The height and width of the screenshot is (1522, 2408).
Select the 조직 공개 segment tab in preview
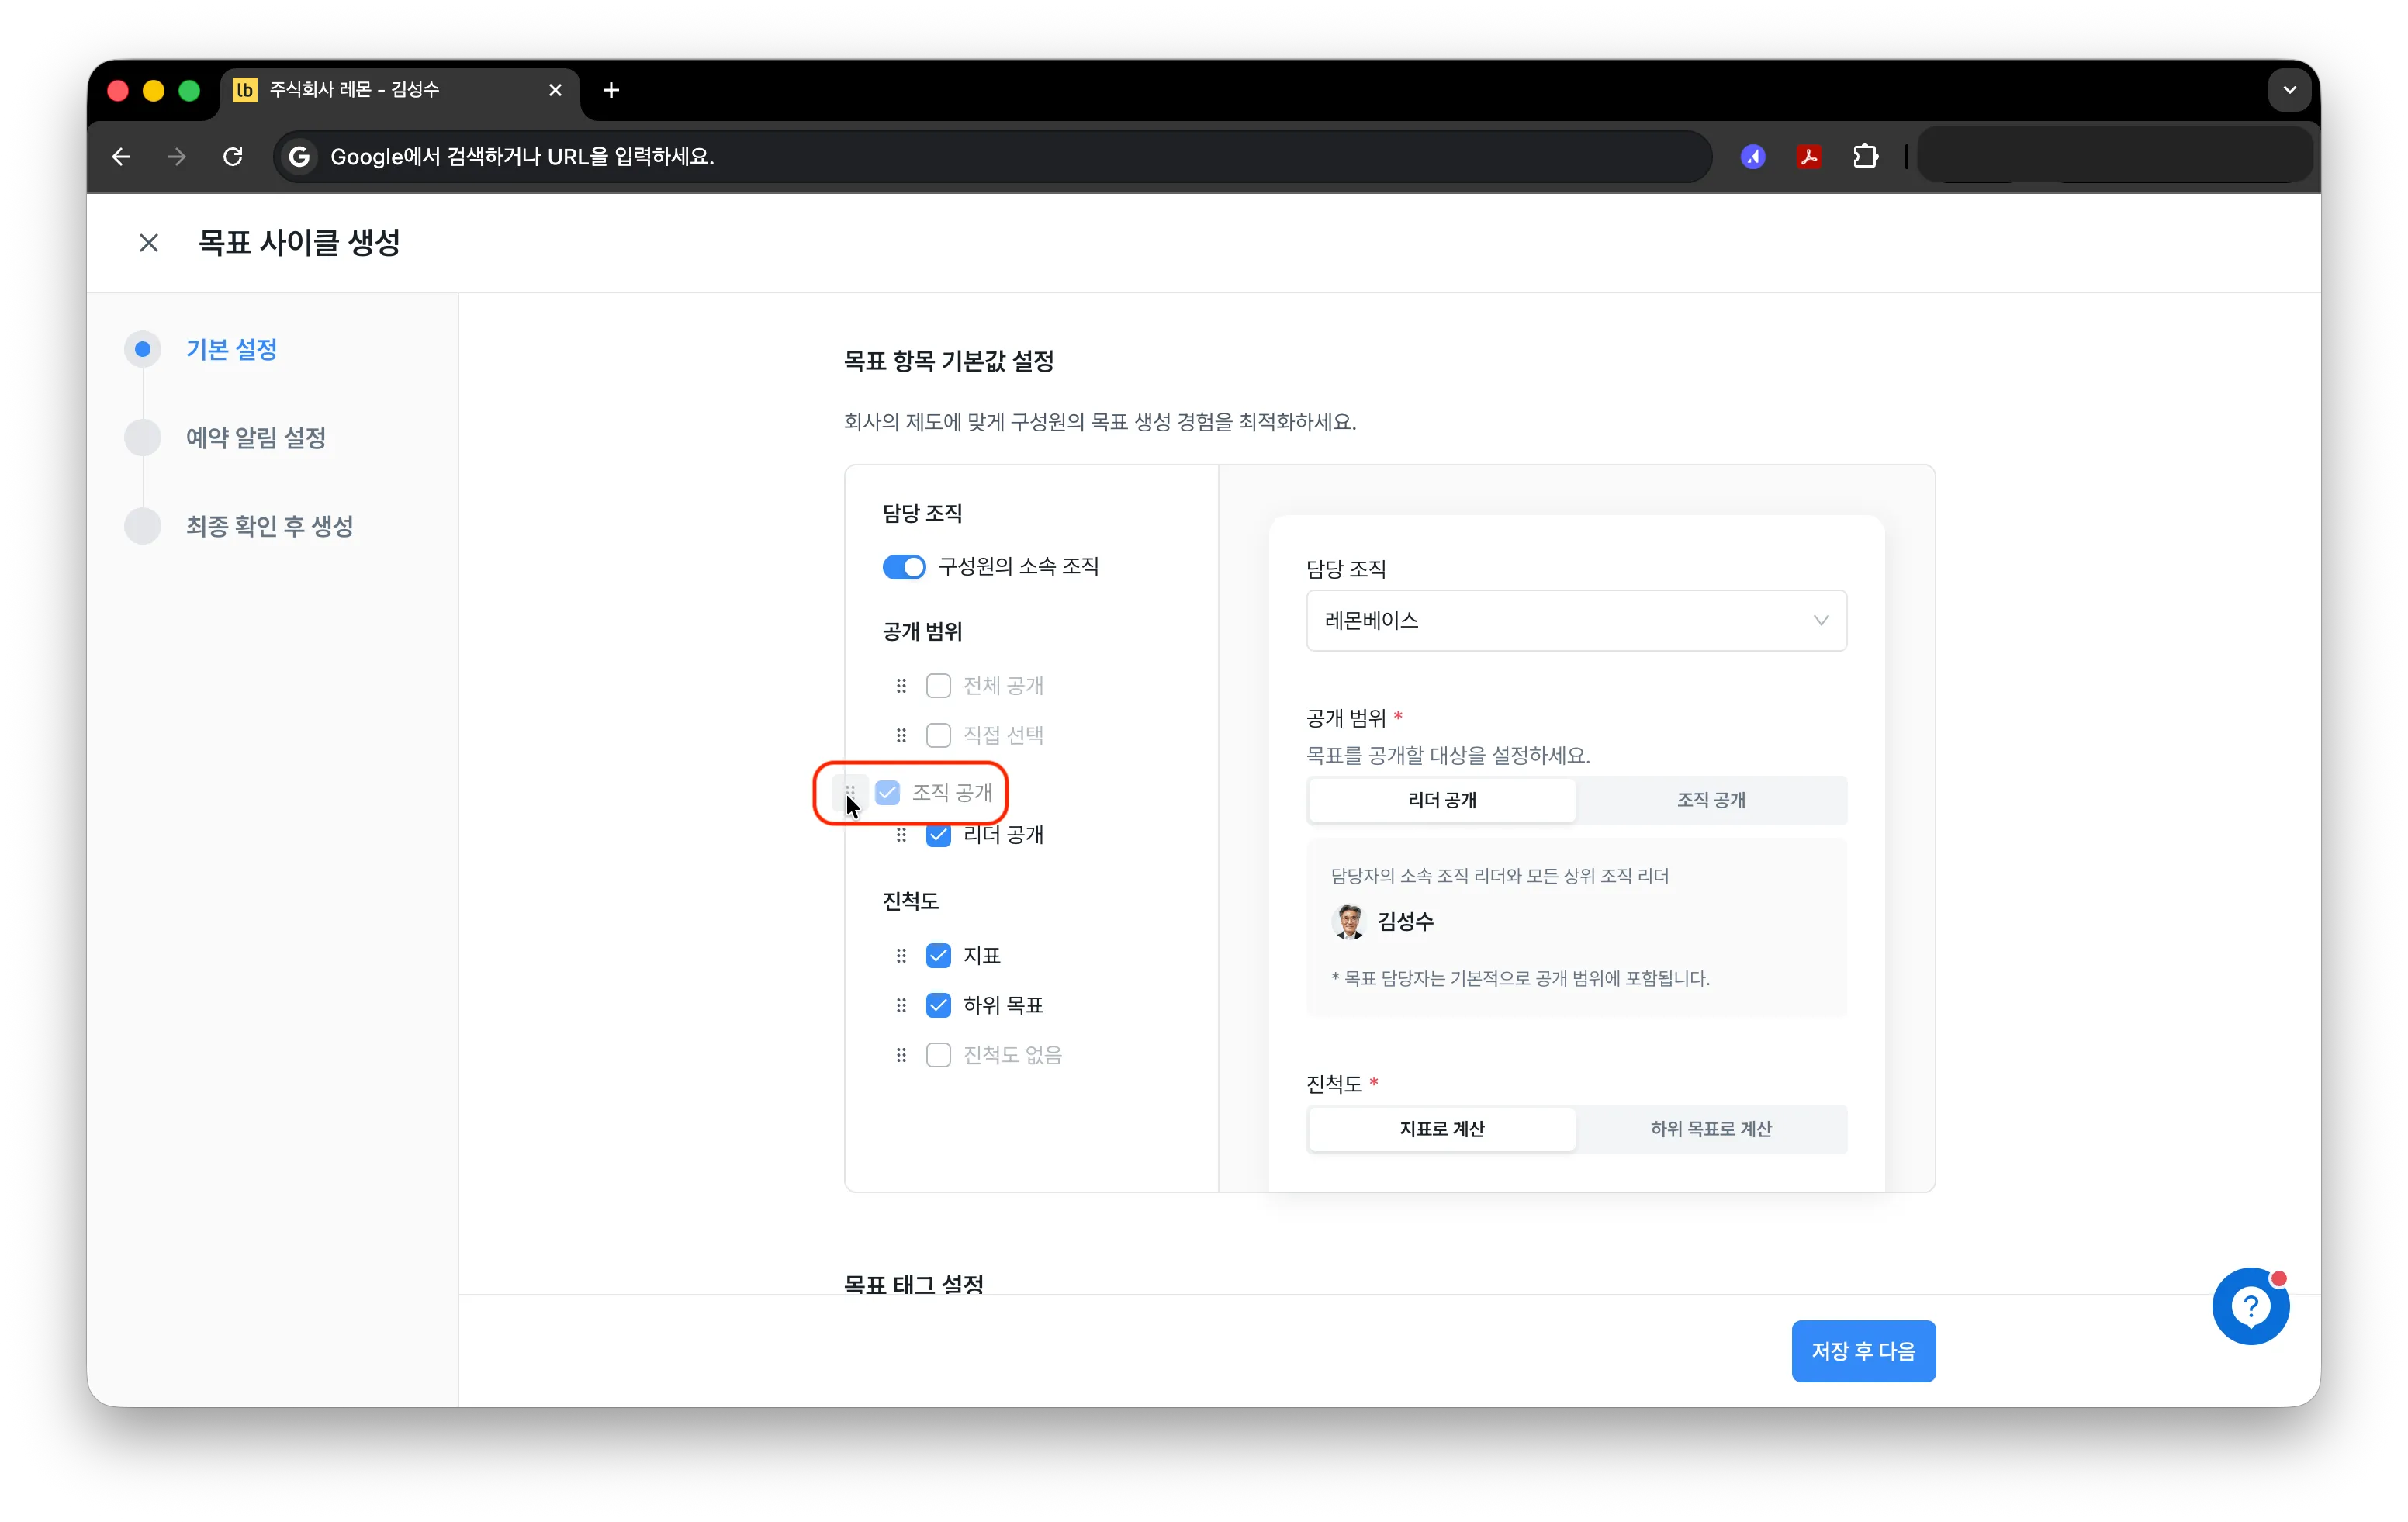pos(1710,800)
